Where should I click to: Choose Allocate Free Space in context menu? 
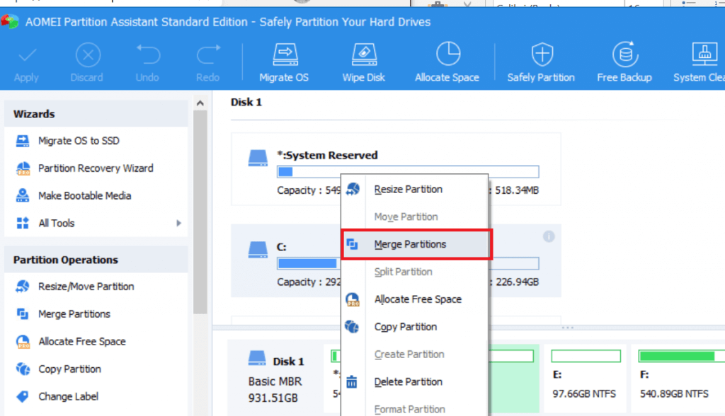[x=414, y=299]
